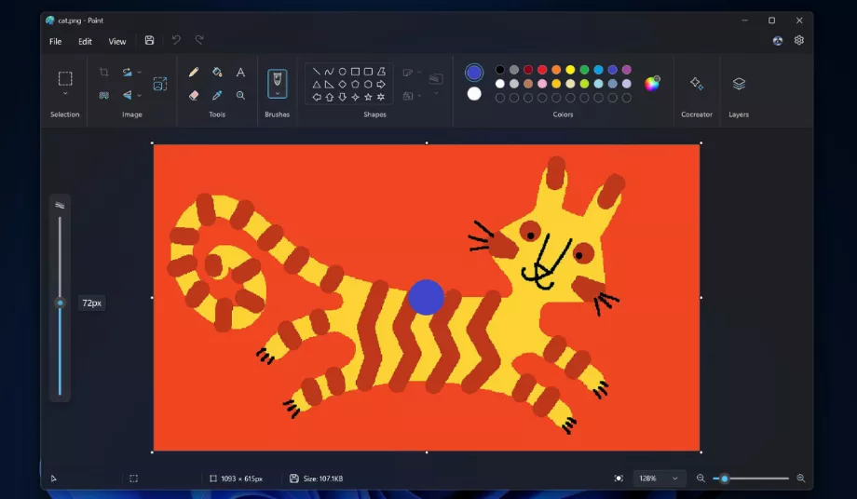Image resolution: width=857 pixels, height=499 pixels.
Task: Expand the Flip options arrow
Action: (x=140, y=96)
